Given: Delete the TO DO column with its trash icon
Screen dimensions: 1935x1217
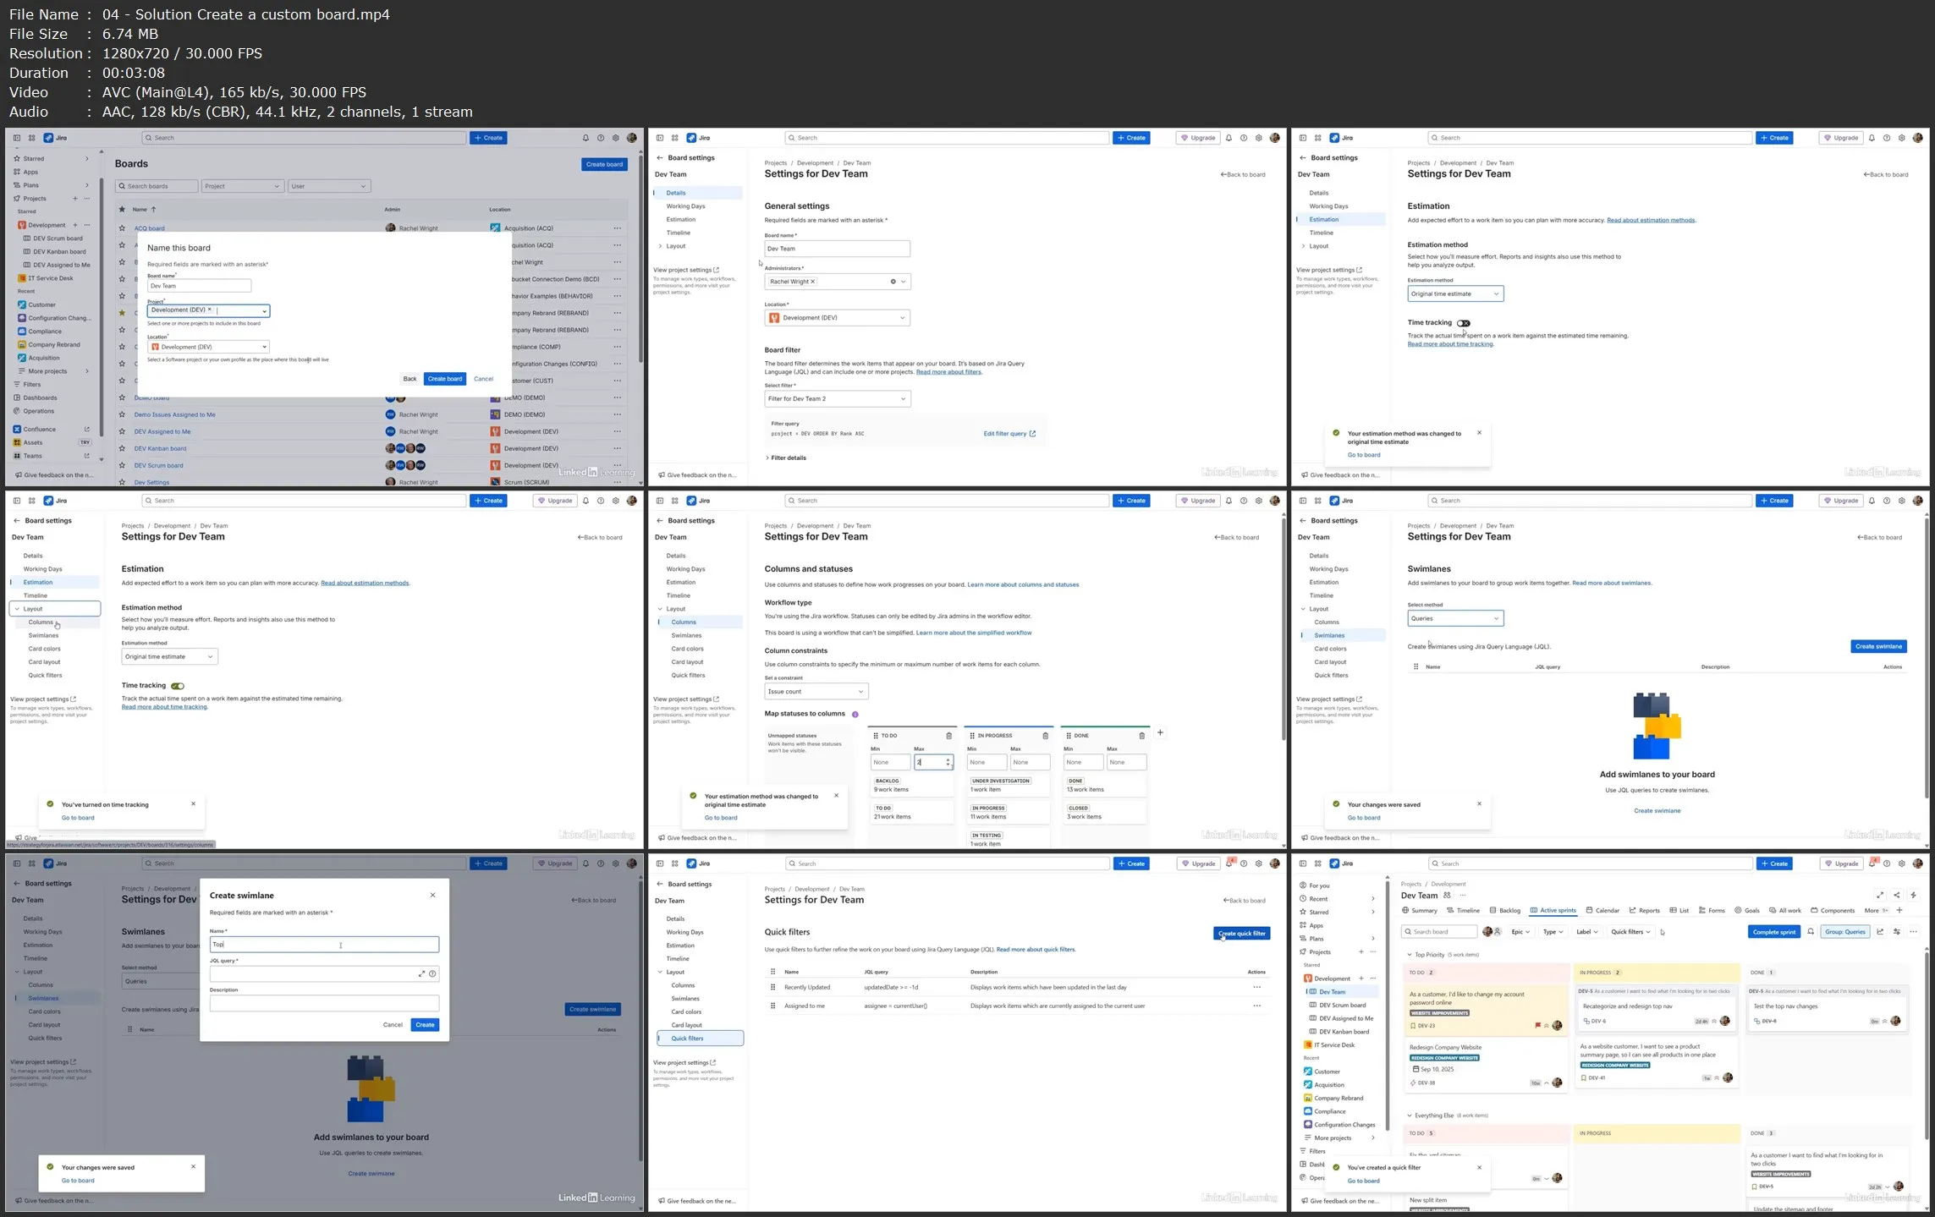Looking at the screenshot, I should pyautogui.click(x=948, y=736).
